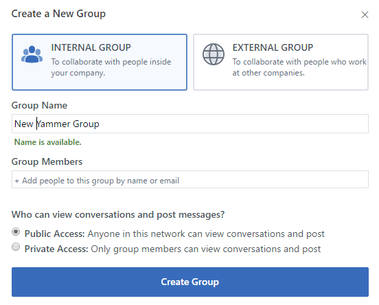
Task: Choose the EXTERNAL GROUP heading
Action: tap(273, 47)
